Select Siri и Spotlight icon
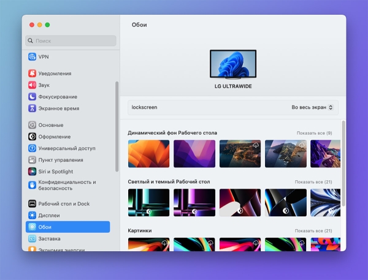 [x=33, y=172]
